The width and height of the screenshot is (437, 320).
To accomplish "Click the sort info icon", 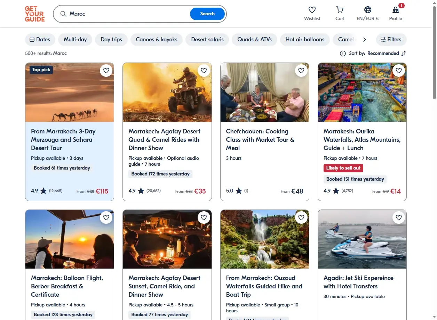I will 343,54.
